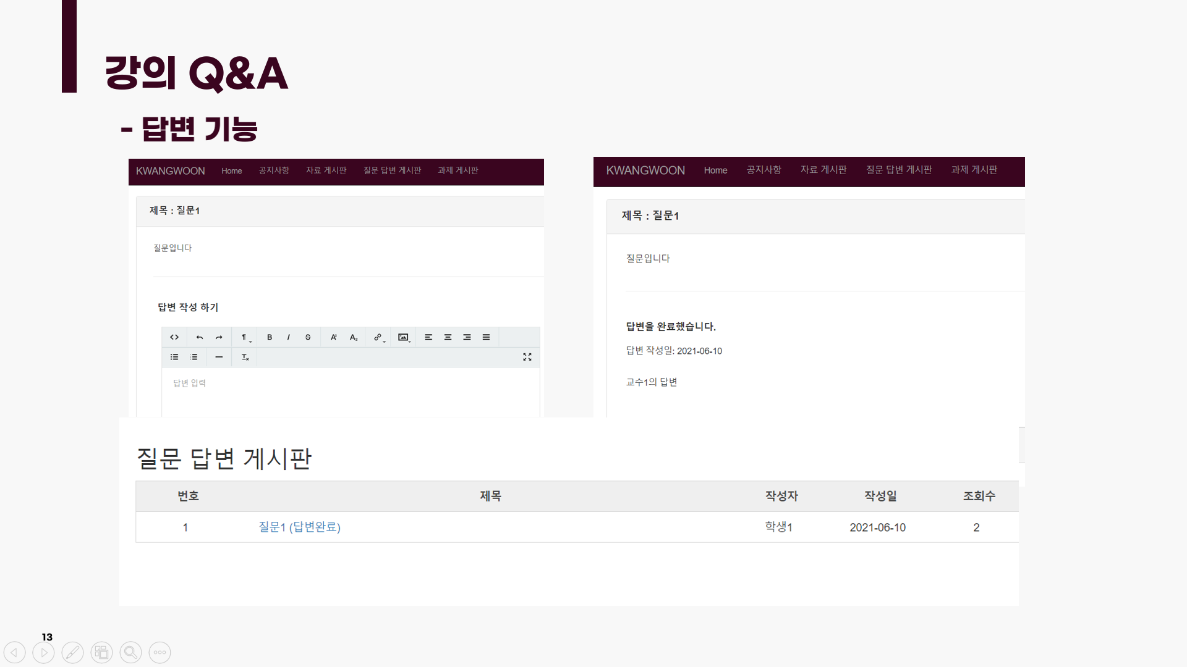Click the undo icon in the editor toolbar
Viewport: 1187px width, 667px height.
click(199, 337)
